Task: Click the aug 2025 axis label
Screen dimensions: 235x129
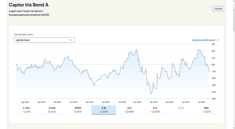Action: pos(25,102)
